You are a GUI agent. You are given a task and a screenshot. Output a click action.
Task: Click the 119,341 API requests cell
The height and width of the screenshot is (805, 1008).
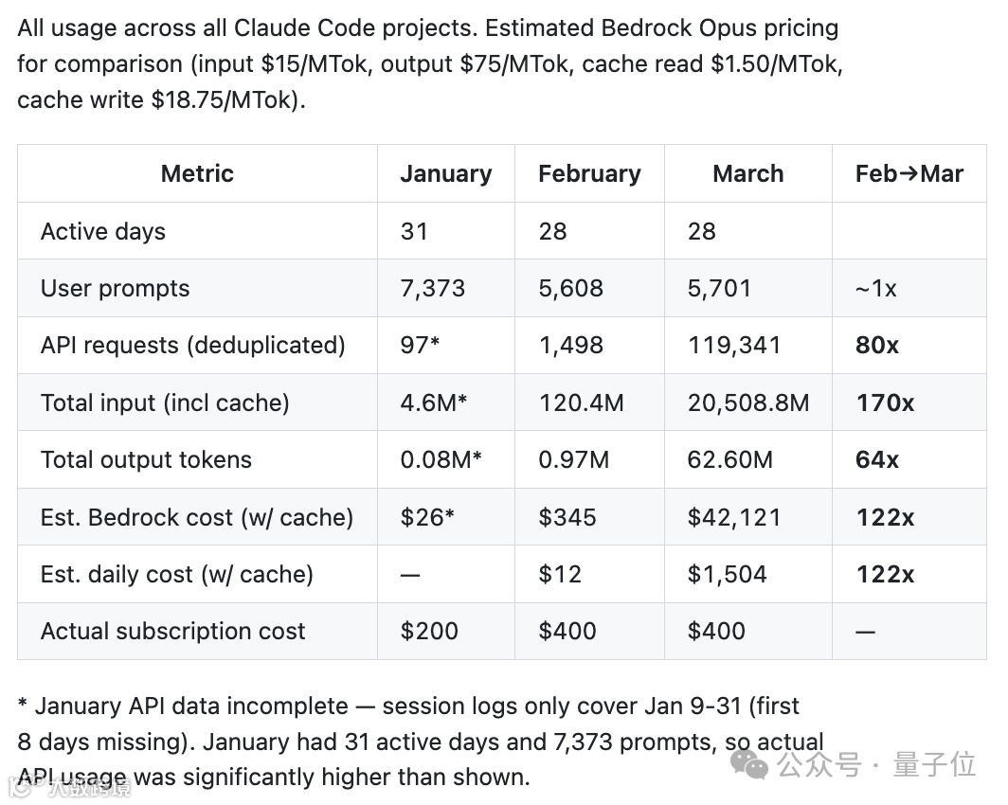tap(734, 345)
